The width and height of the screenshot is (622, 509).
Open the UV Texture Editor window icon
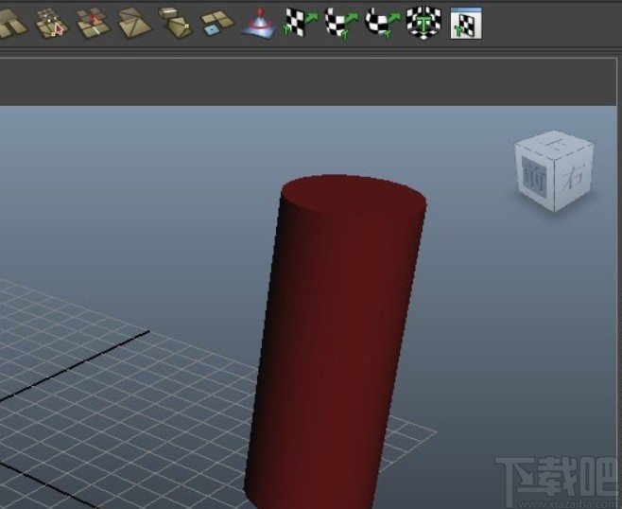(x=466, y=23)
